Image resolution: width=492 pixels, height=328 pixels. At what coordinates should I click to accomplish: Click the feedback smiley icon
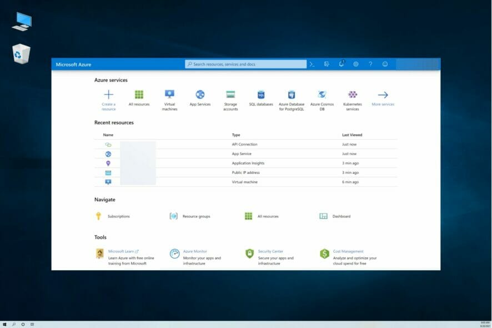point(385,64)
